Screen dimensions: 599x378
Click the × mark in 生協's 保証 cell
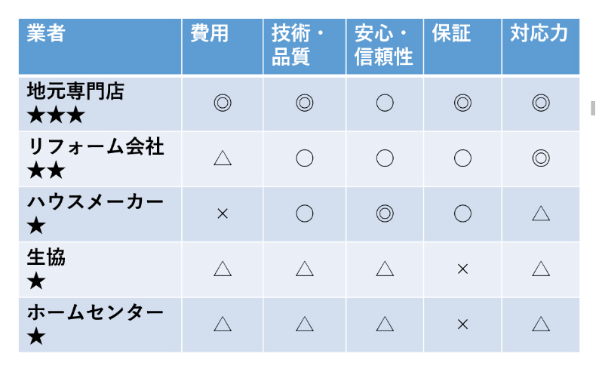pyautogui.click(x=462, y=269)
